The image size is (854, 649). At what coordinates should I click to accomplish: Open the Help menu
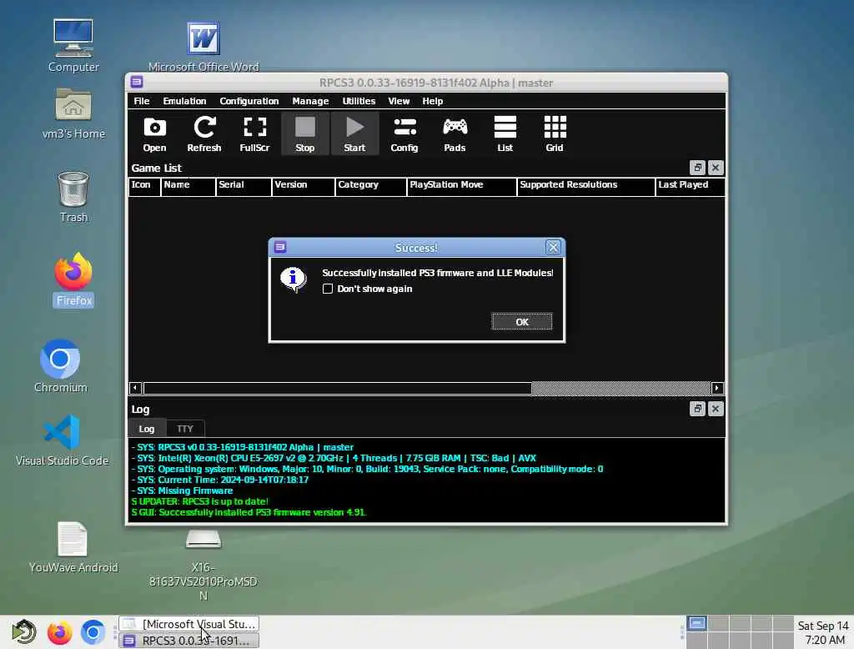coord(433,101)
